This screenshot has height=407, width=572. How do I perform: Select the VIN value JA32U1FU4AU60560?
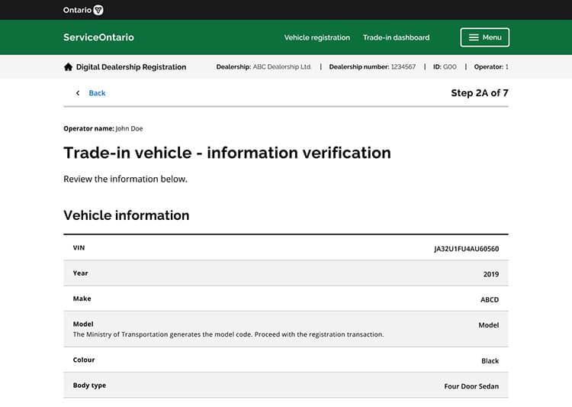click(x=466, y=249)
